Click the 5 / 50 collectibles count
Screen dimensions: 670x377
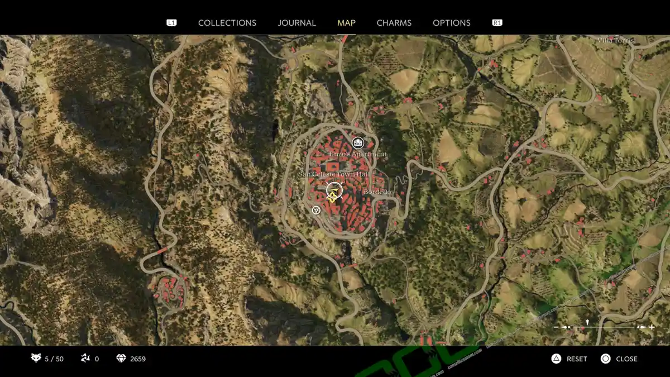tap(54, 359)
